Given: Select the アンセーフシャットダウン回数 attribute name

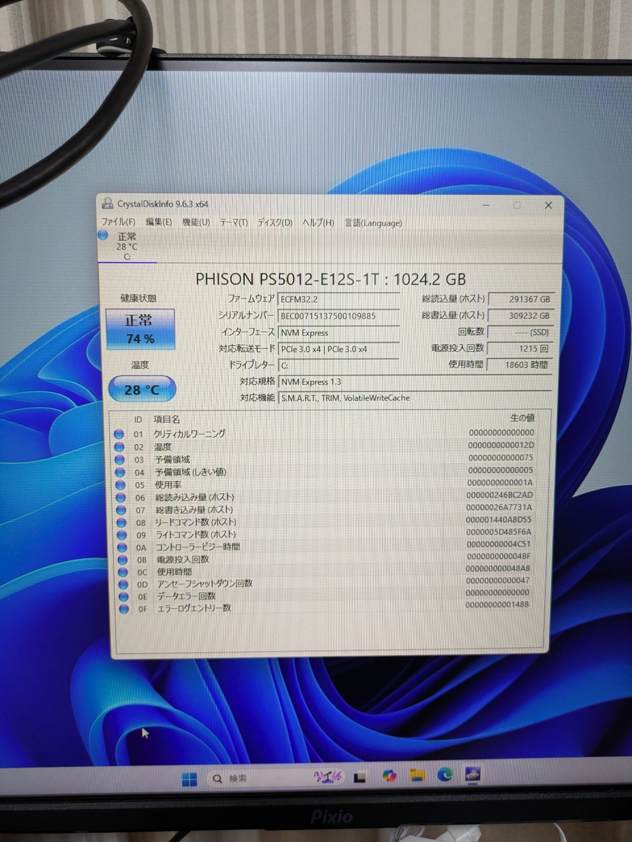Looking at the screenshot, I should coord(205,584).
